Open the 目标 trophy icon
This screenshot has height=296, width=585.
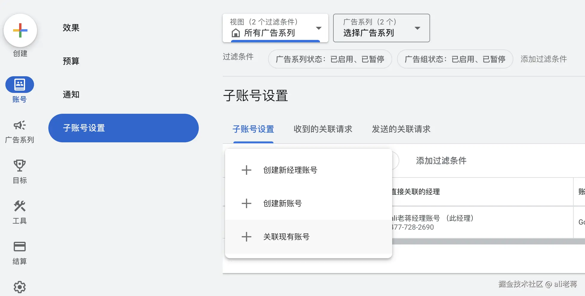click(20, 166)
